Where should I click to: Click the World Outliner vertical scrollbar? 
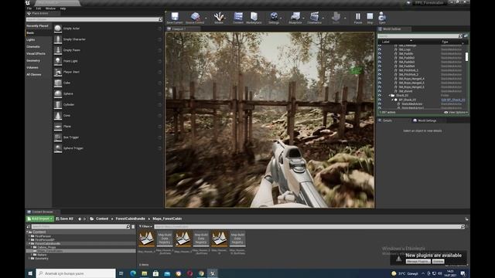(x=466, y=56)
